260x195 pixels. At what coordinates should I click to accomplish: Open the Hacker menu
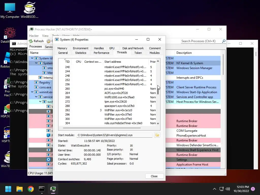34,36
